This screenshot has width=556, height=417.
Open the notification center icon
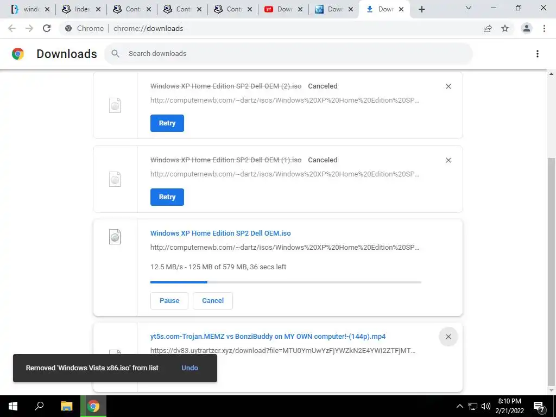539,407
